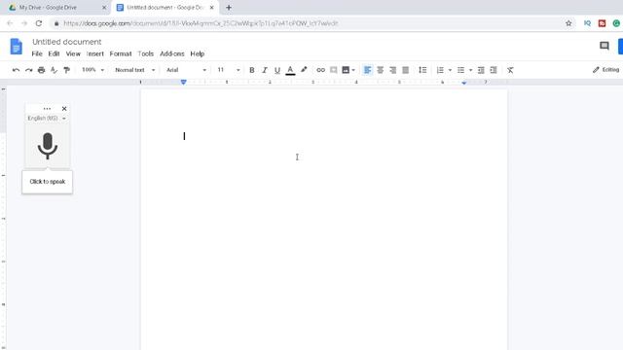
Task: Click the voice typing microphone to speak
Action: [48, 146]
